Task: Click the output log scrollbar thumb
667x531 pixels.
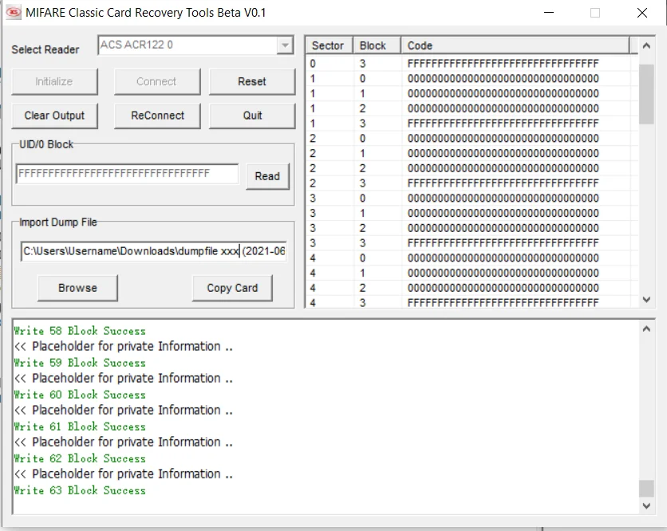Action: (x=646, y=489)
